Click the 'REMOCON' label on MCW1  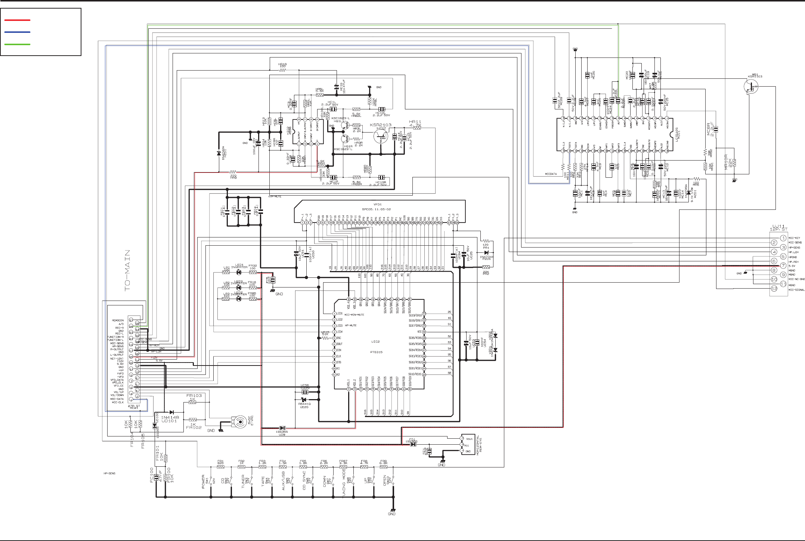pyautogui.click(x=118, y=320)
